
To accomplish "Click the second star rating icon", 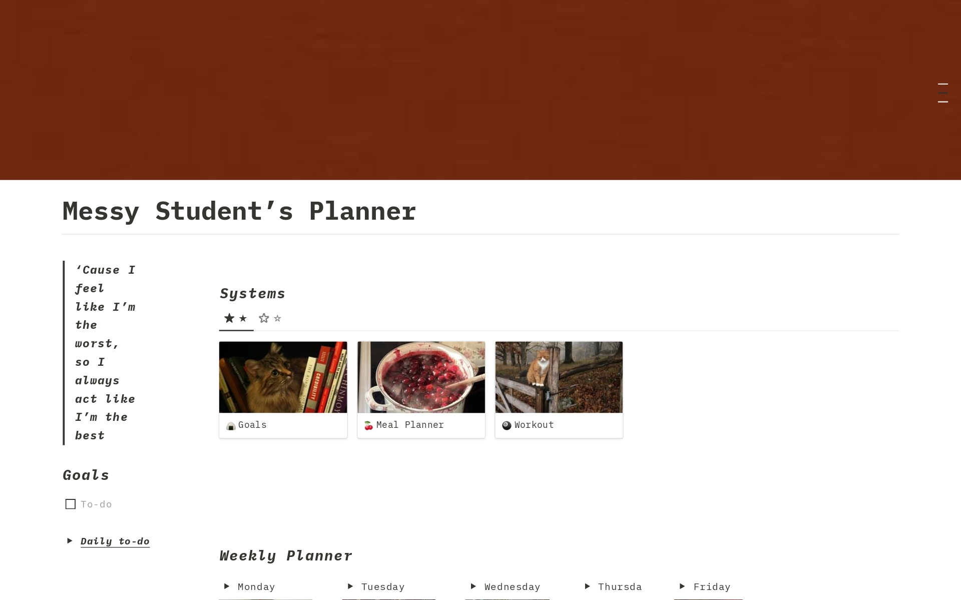I will coord(243,318).
